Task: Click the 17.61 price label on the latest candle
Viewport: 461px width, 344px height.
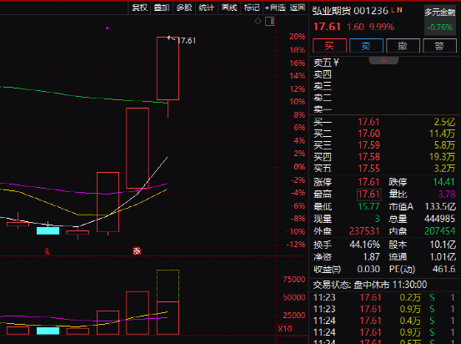Action: click(x=186, y=41)
